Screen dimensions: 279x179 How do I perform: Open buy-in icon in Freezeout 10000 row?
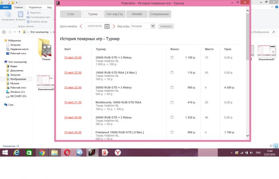[x=172, y=132]
